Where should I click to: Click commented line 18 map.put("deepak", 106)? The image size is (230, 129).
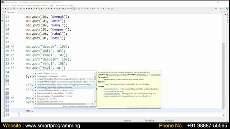click(x=47, y=47)
